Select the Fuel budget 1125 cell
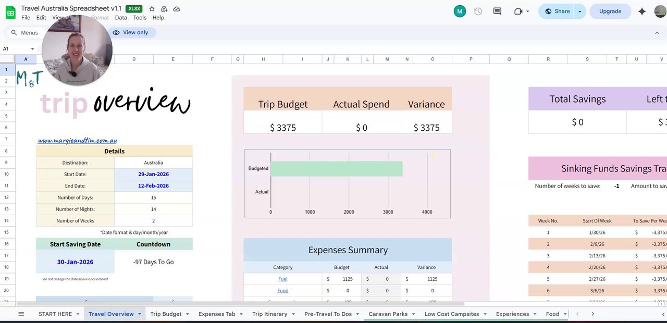Screen dimensions: 667x323 tap(341, 279)
